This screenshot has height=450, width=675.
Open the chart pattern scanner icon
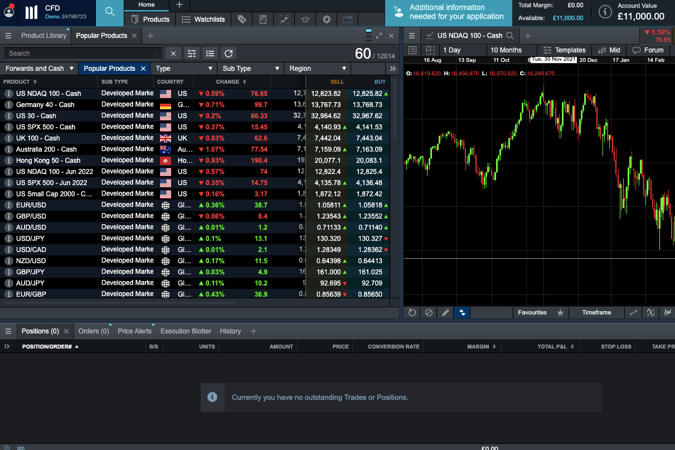click(284, 19)
